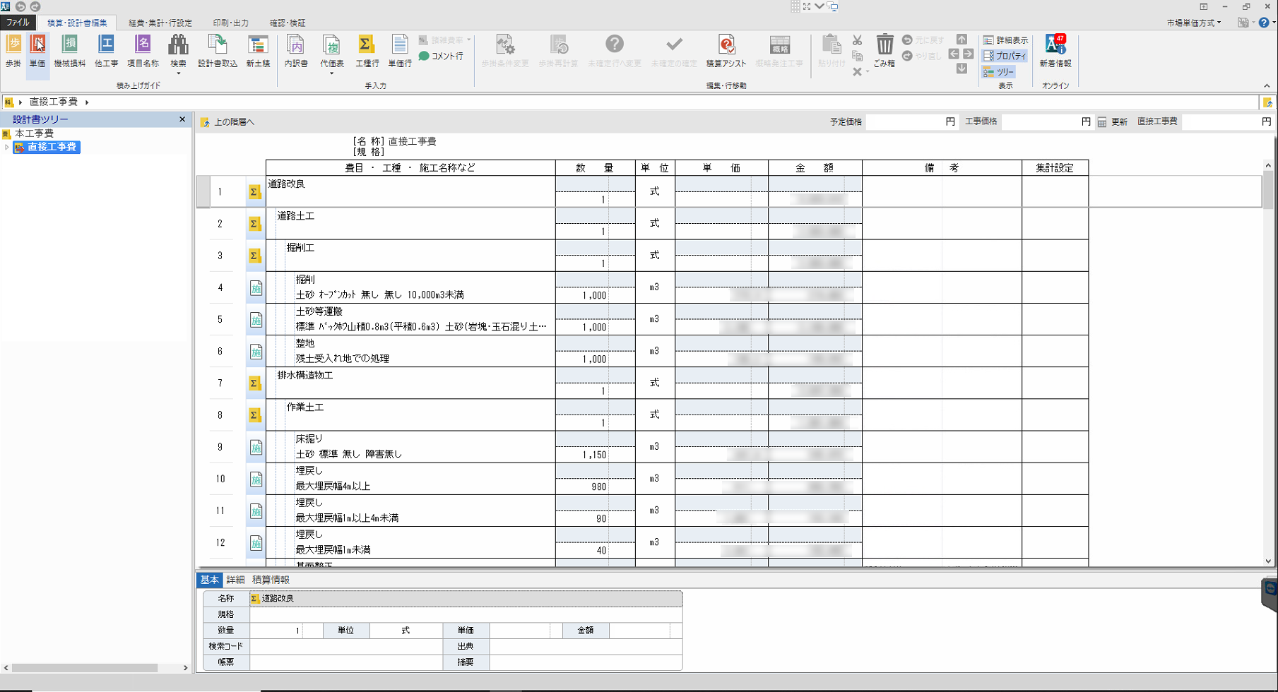
Task: Click 整地 row name cell
Action: [x=304, y=343]
